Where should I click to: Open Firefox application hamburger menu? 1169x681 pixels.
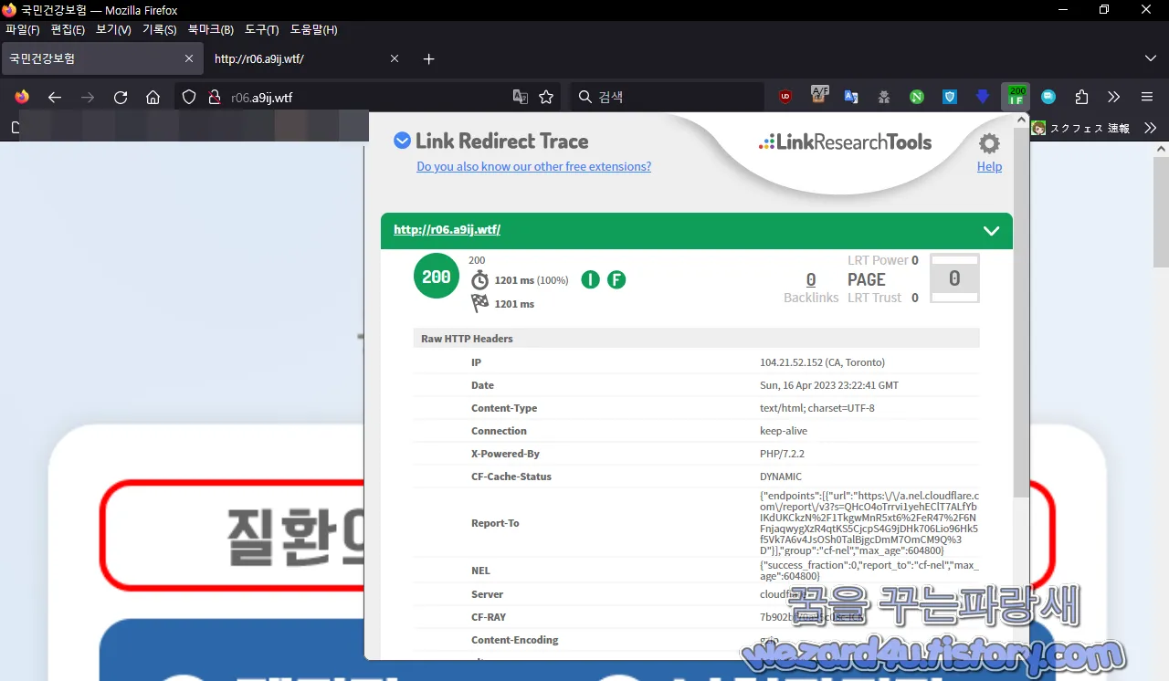click(1147, 97)
